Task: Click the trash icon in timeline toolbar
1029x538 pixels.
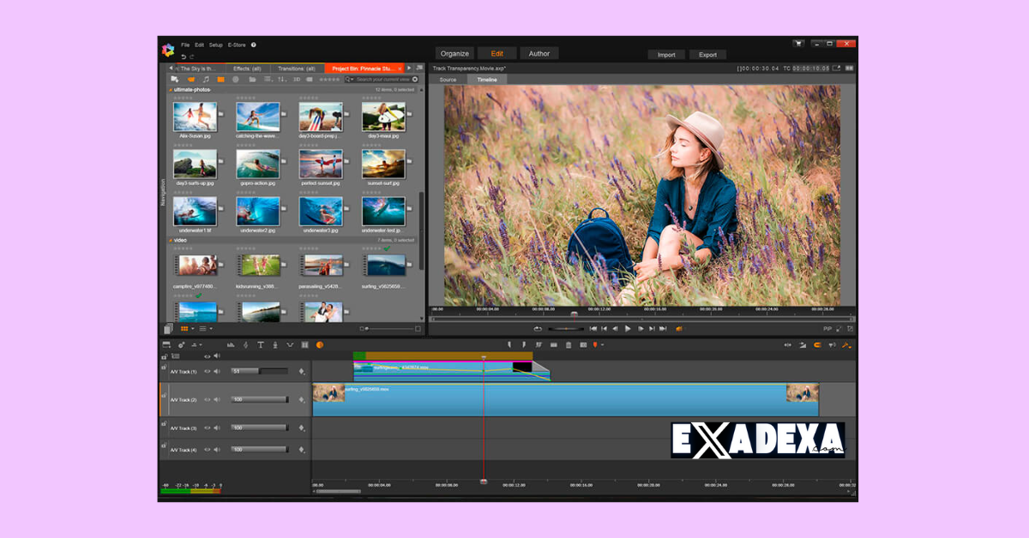Action: (x=568, y=345)
